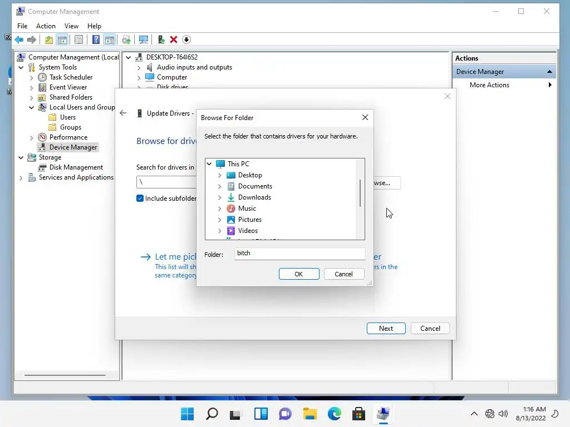
Task: Select Event Viewer in console tree
Action: click(68, 87)
